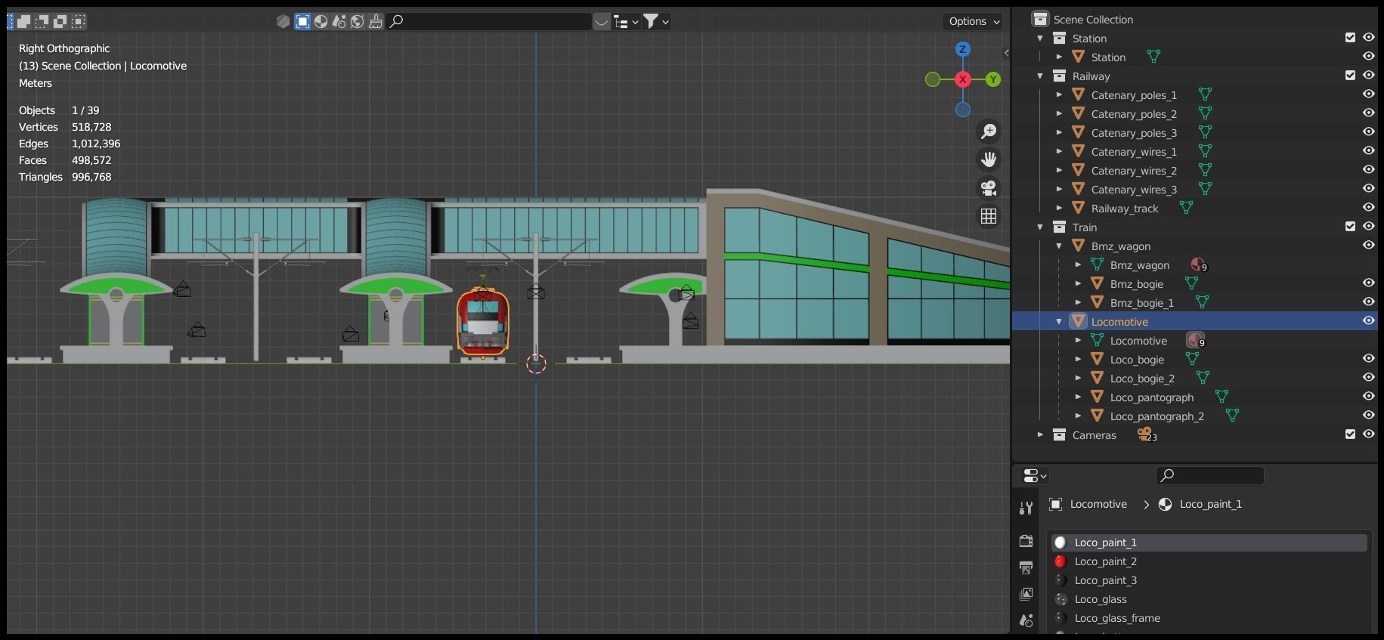The height and width of the screenshot is (640, 1384).
Task: Collapse the Train collection
Action: (1040, 227)
